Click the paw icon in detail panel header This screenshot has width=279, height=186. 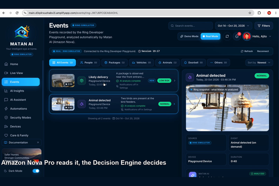(x=190, y=78)
